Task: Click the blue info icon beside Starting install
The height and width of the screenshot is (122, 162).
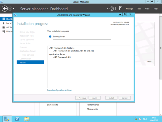Action: click(x=50, y=37)
